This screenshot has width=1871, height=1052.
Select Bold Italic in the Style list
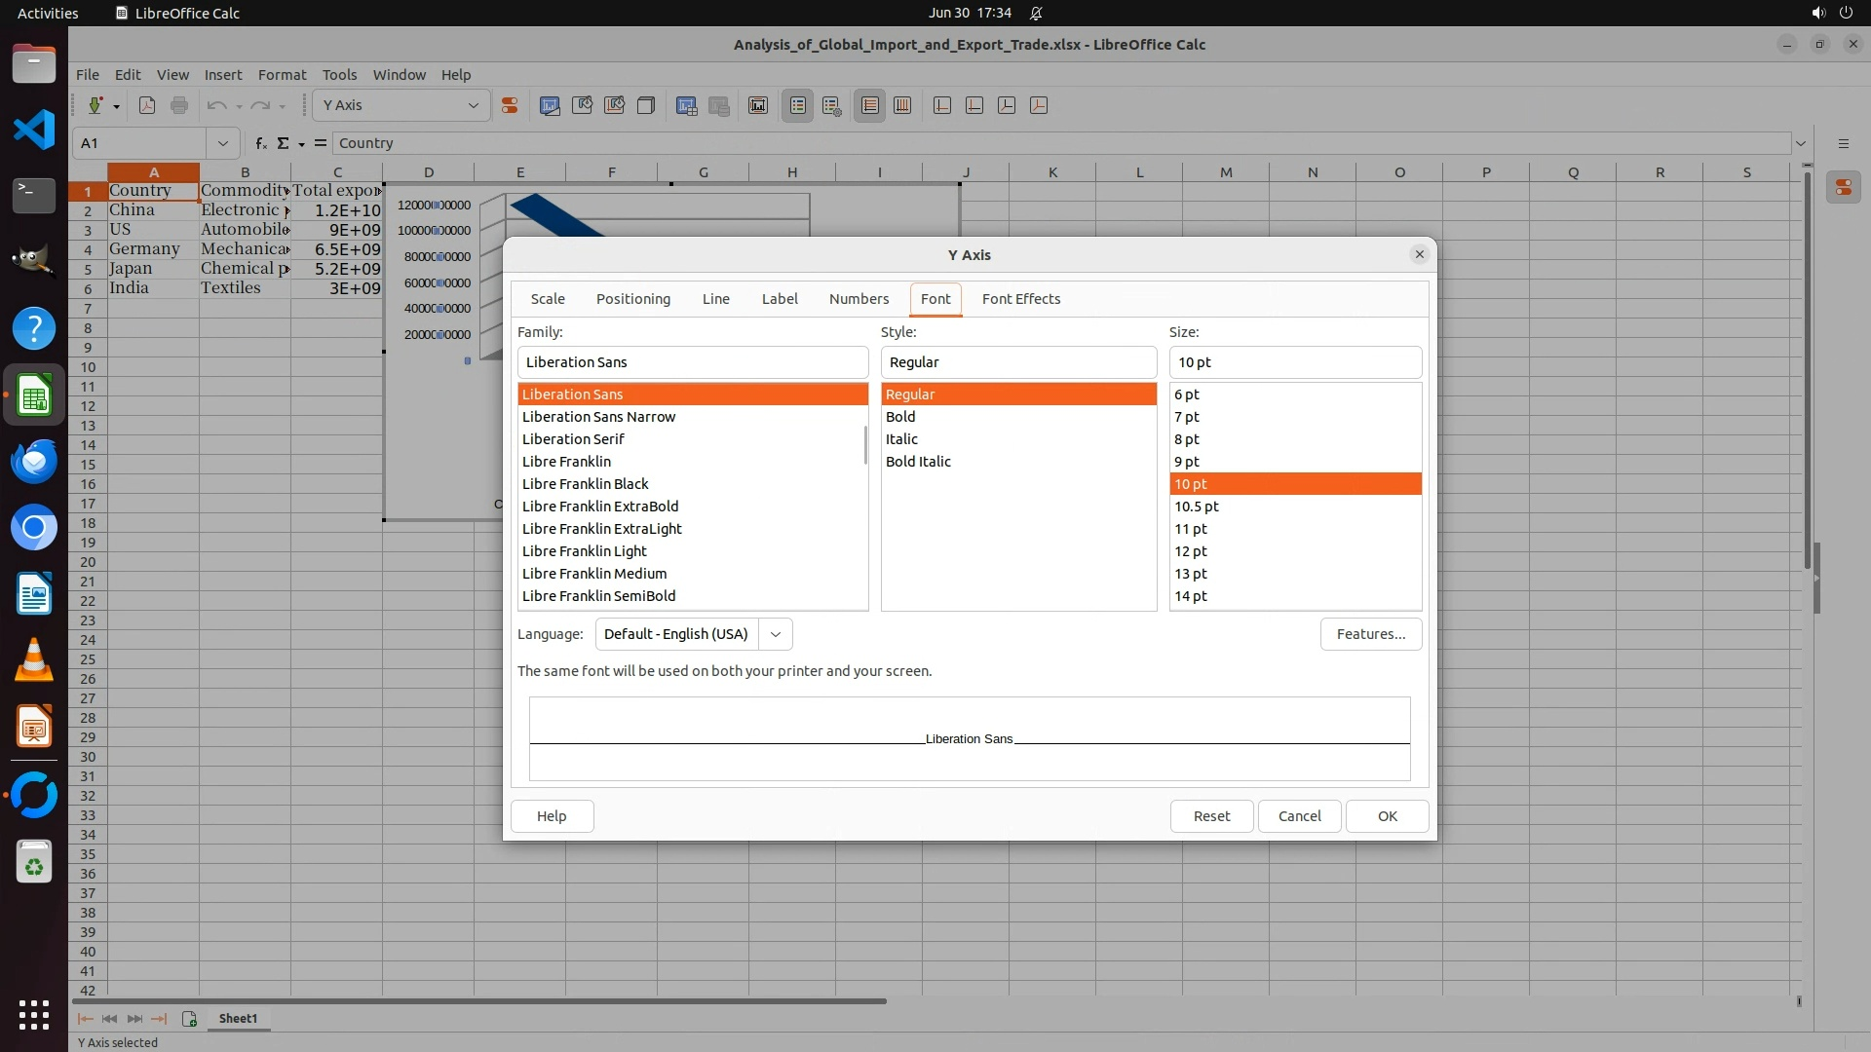coord(918,462)
